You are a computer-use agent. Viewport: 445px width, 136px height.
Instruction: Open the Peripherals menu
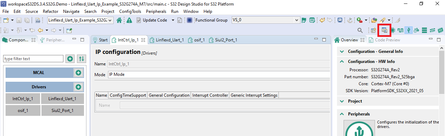click(156, 11)
